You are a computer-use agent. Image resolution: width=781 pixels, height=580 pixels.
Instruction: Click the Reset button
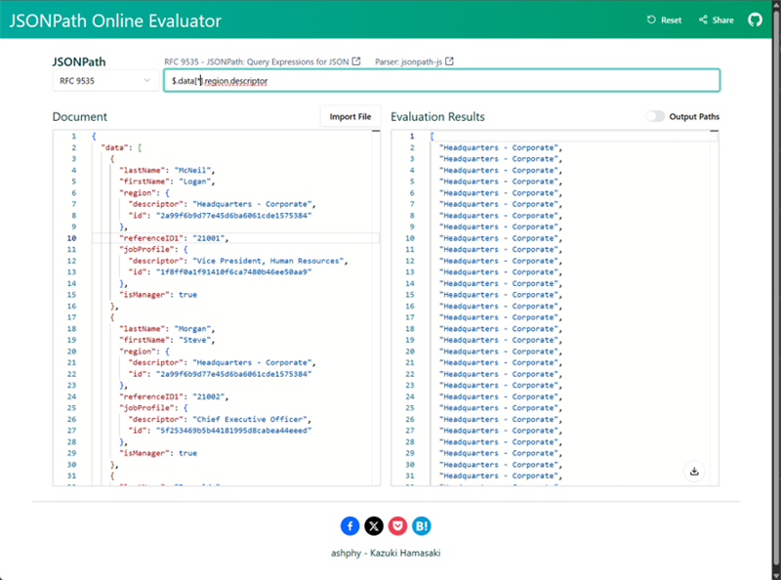click(665, 20)
